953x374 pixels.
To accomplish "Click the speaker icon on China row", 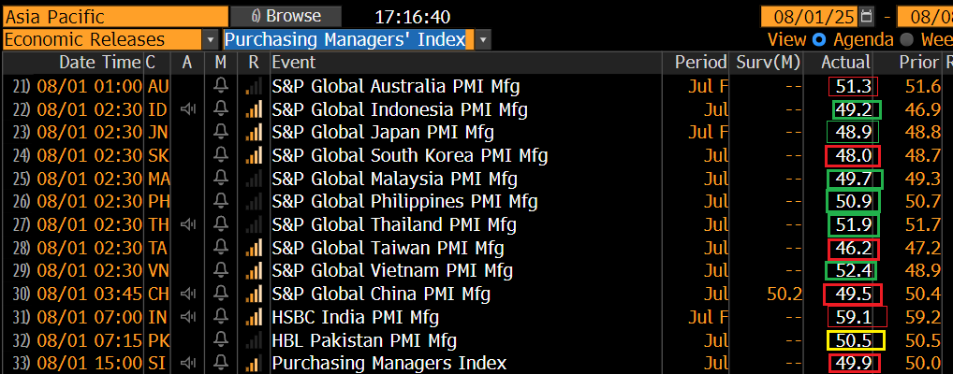I will click(x=188, y=295).
